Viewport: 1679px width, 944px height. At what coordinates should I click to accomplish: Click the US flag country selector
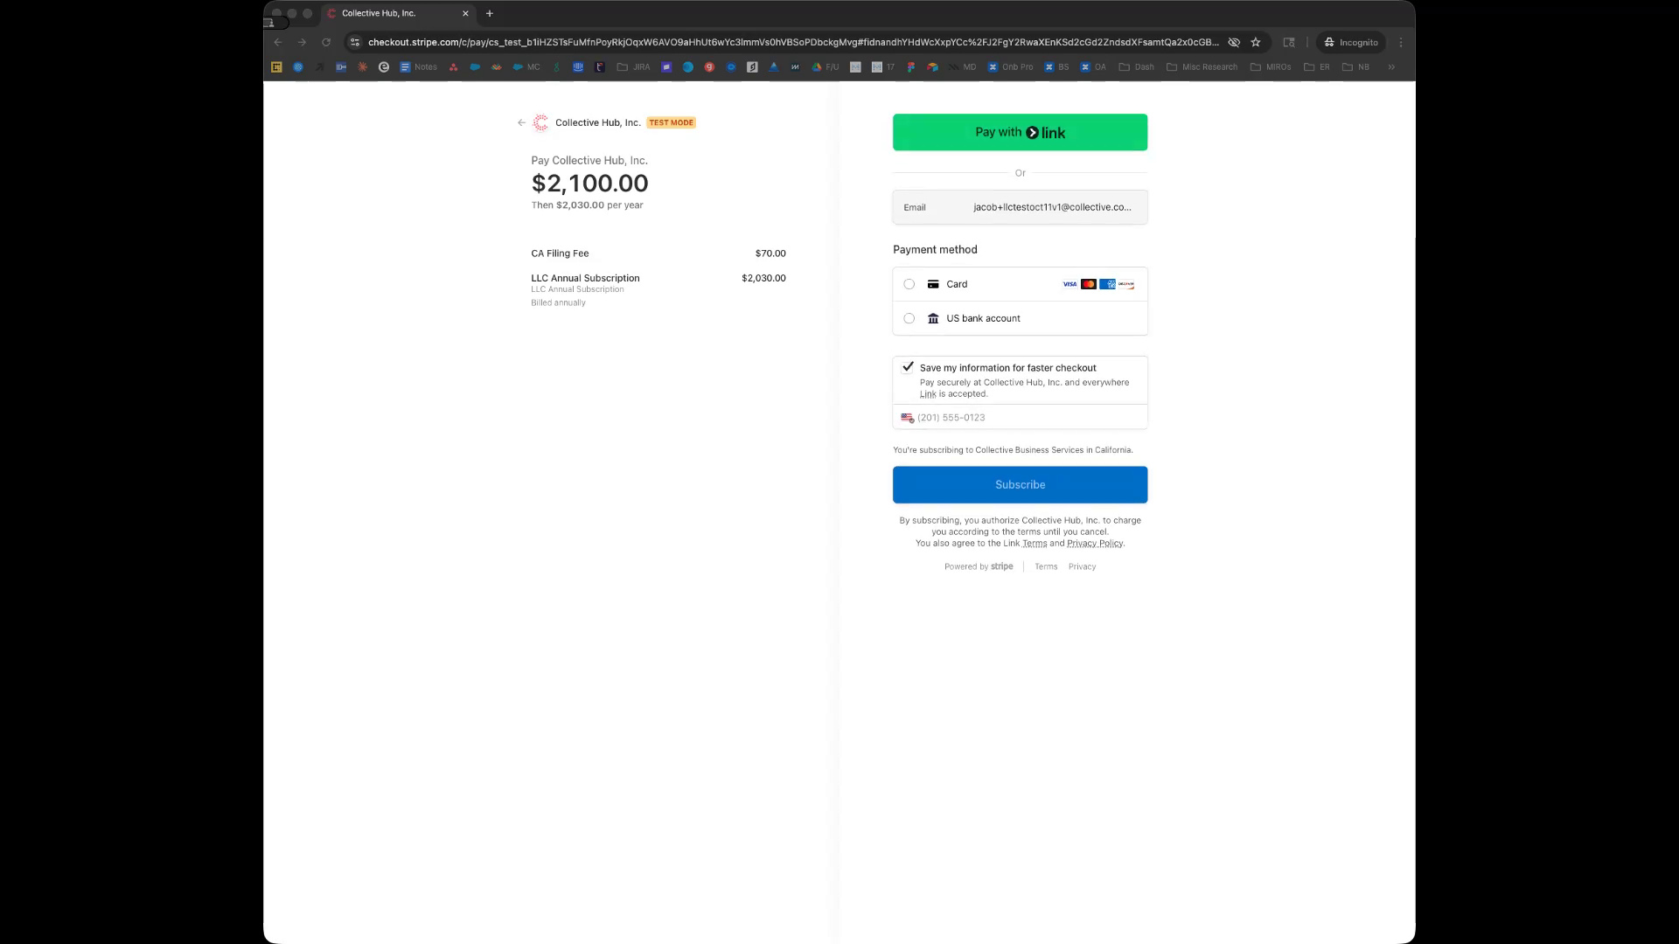pos(908,418)
